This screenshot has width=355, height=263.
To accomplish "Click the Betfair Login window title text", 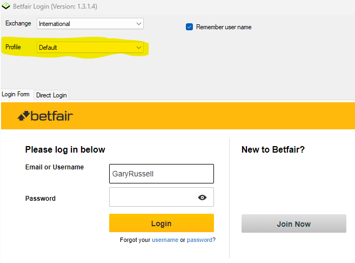I will 55,6.
